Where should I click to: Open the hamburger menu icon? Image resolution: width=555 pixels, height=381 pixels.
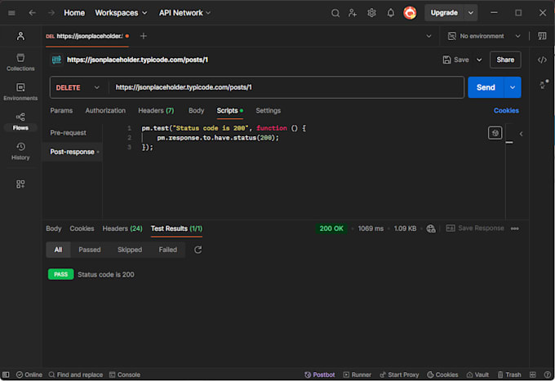[11, 13]
